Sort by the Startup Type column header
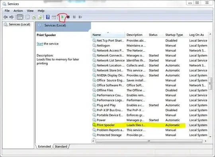The width and height of the screenshot is (215, 157). [x=176, y=35]
